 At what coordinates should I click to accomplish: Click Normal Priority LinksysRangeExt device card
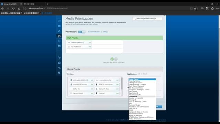point(107,80)
